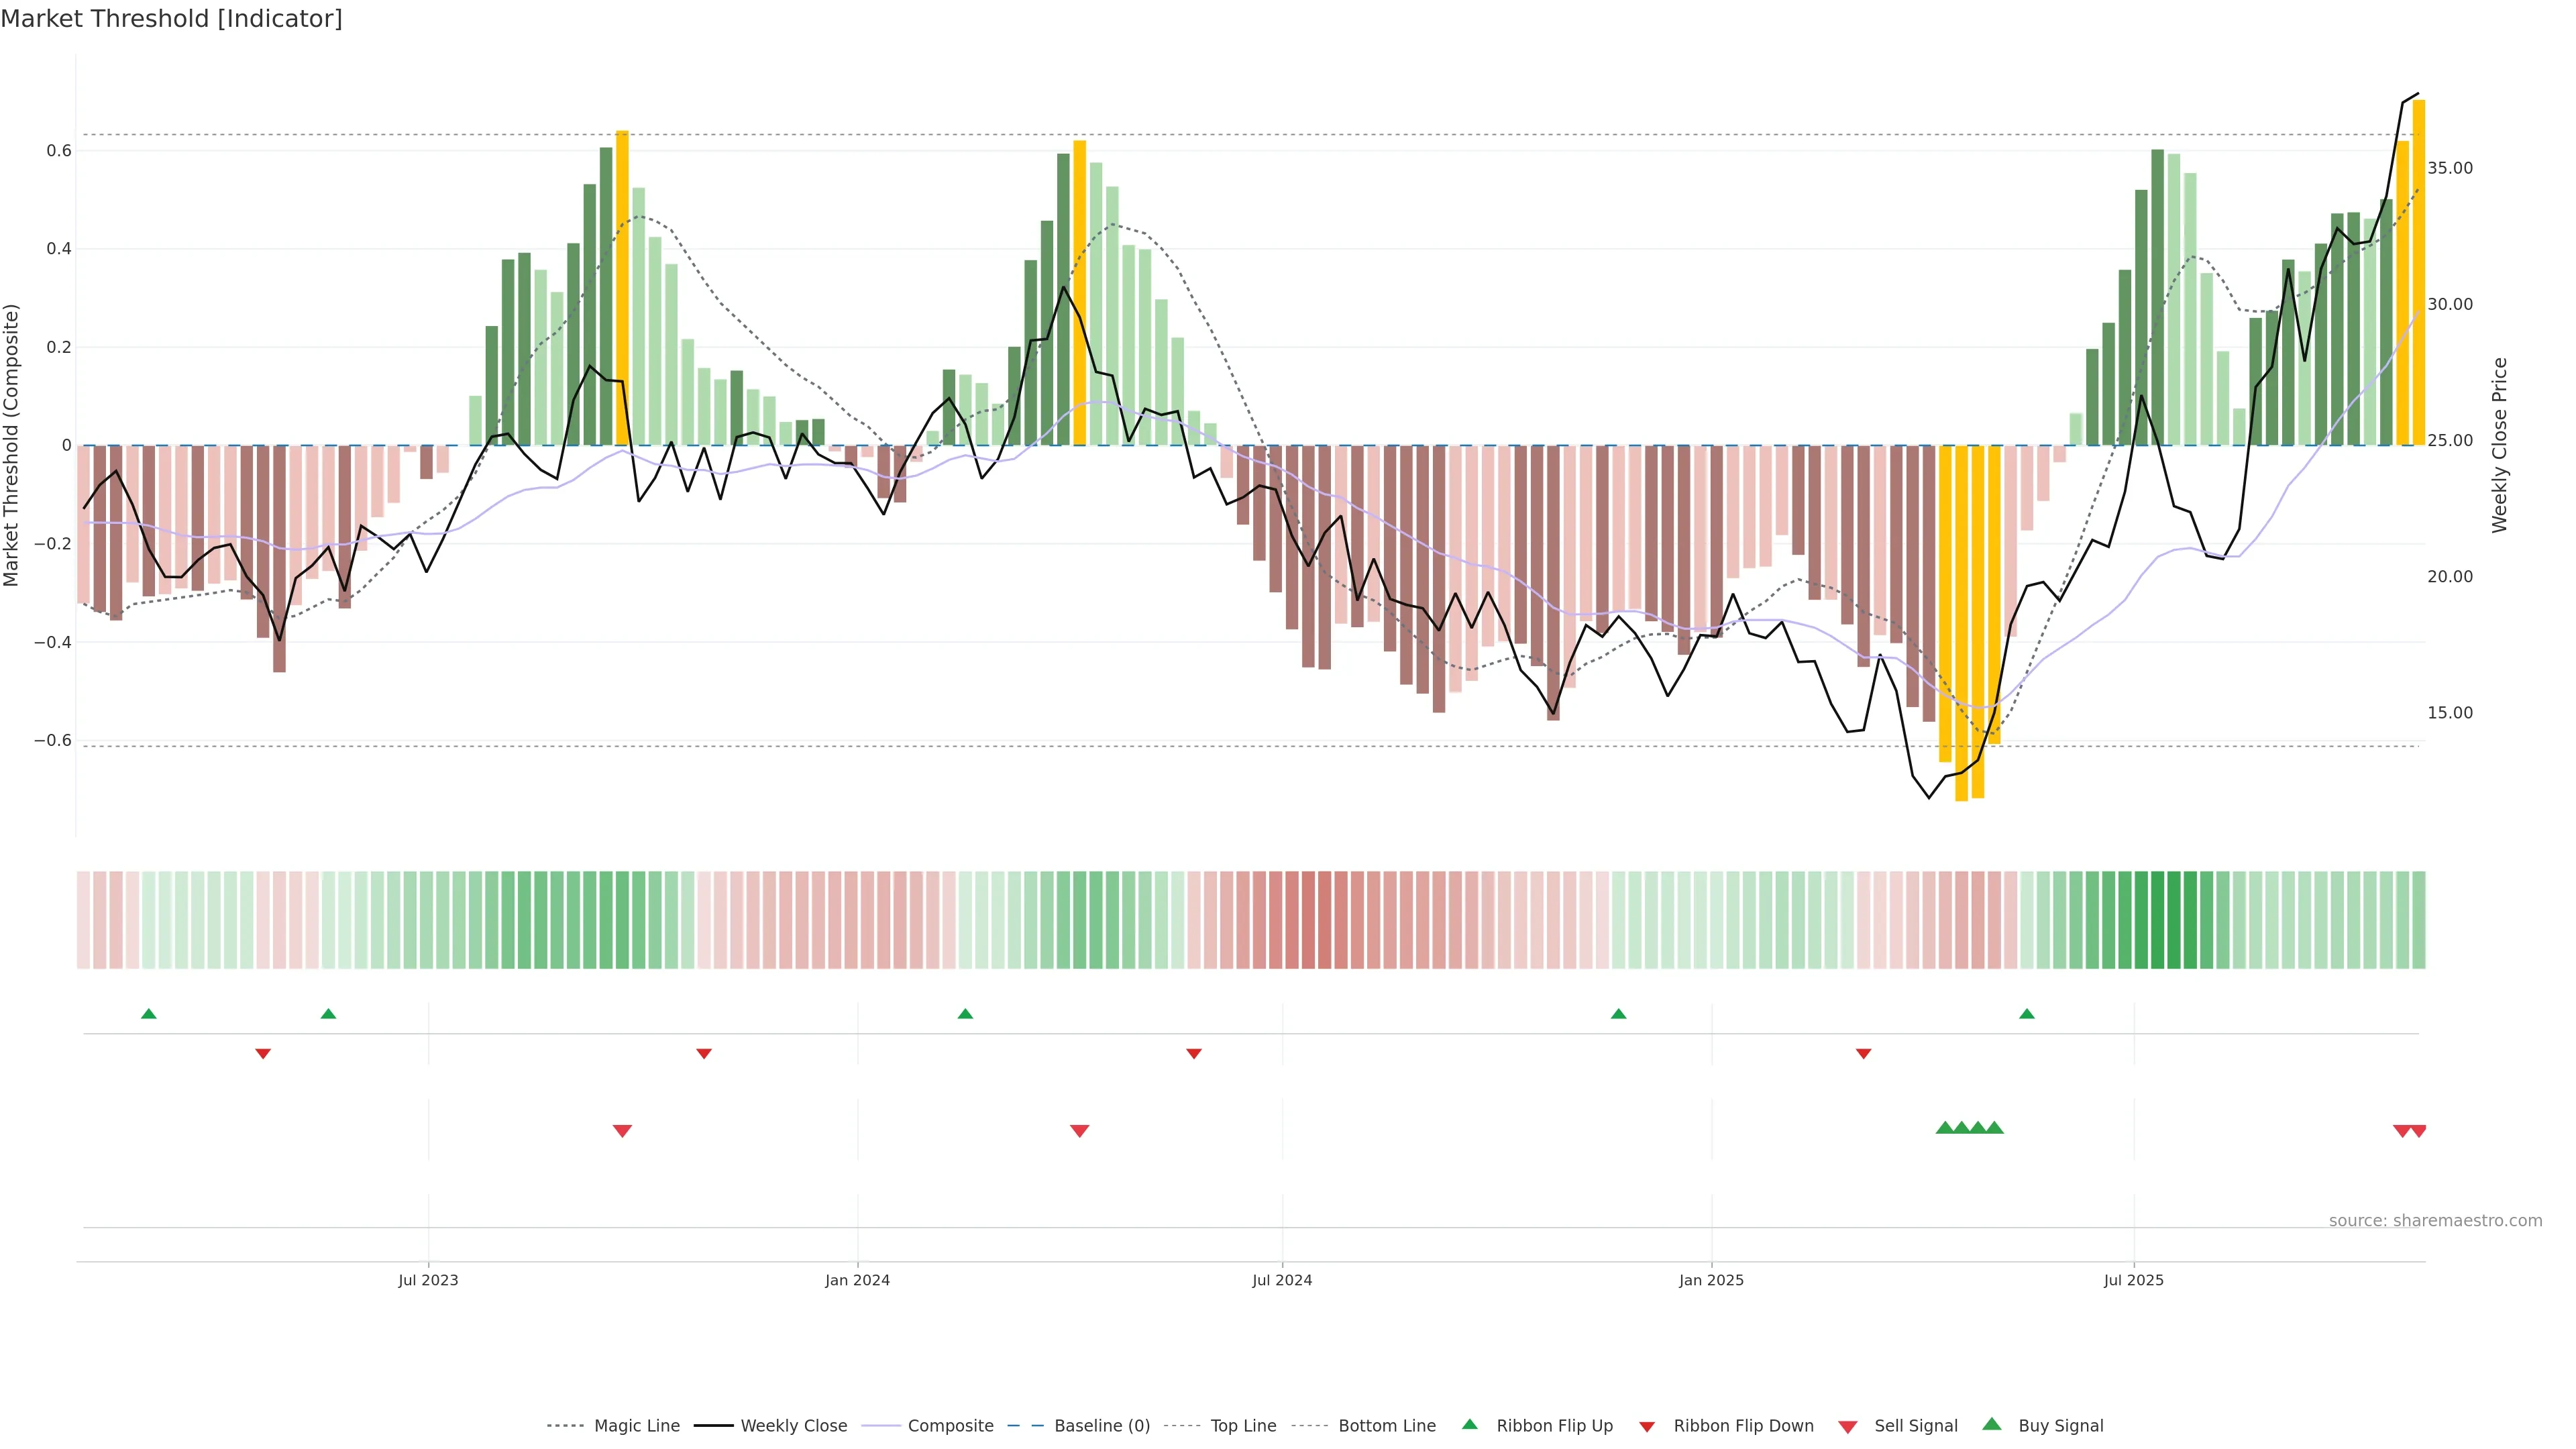Viewport: 2576px width, 1449px height.
Task: Click the source: sharemaestro.com text
Action: click(x=2435, y=1220)
